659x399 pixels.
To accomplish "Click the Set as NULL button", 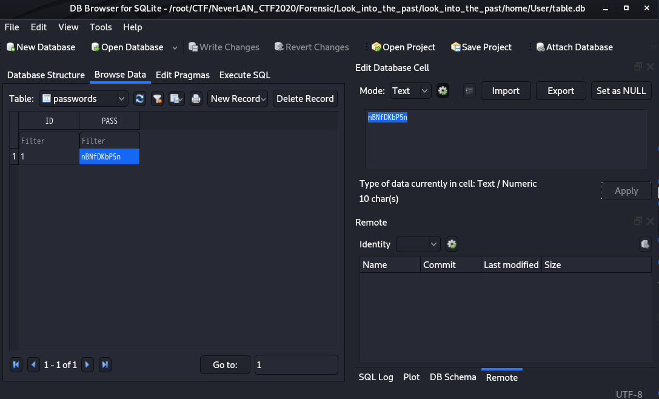I will coord(621,90).
